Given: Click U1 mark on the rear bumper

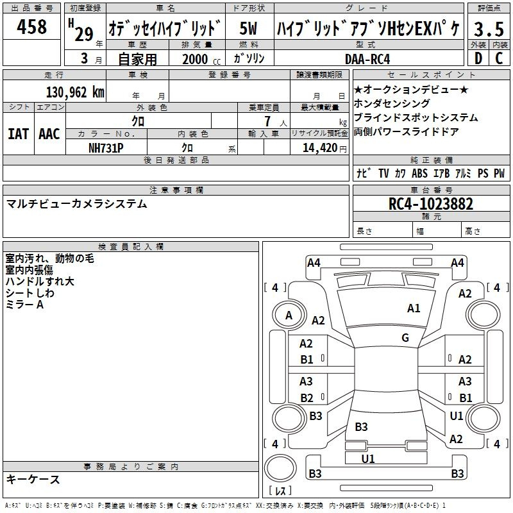Looking at the screenshot, I should click(367, 458).
